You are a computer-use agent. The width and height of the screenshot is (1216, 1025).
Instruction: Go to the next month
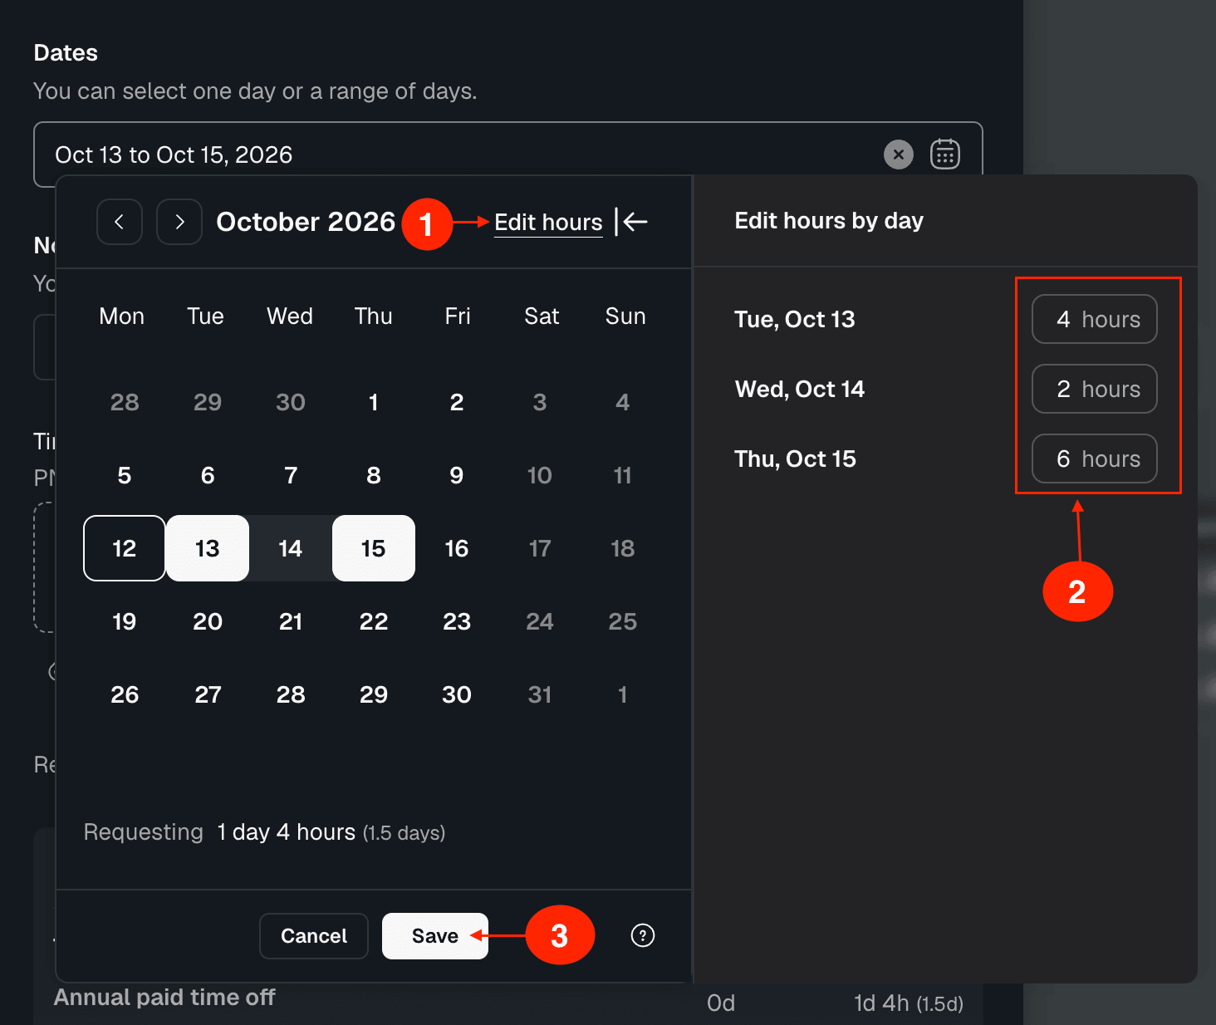coord(179,222)
